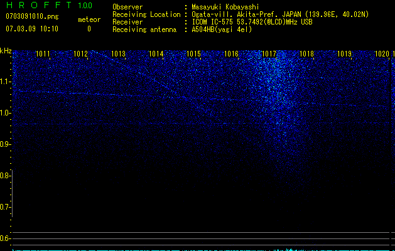Click the 1017 time axis marker
Screen dimensions: 395x251
(269, 54)
